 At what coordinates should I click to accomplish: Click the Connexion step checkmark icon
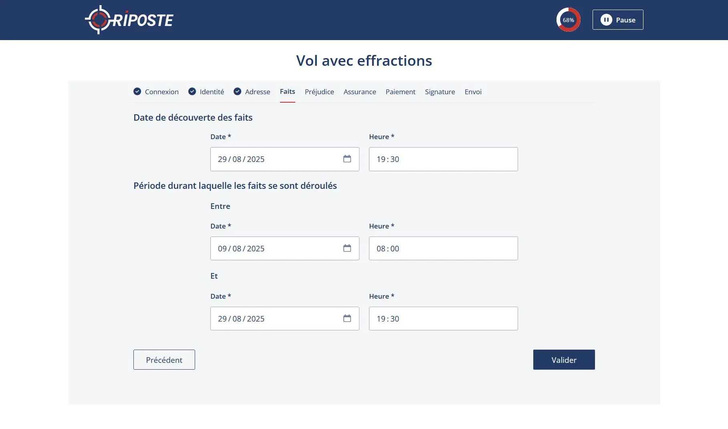pos(137,91)
